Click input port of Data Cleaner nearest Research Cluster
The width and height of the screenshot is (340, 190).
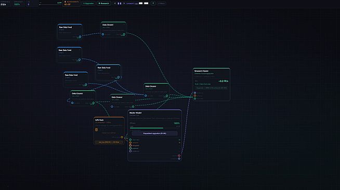pos(146,96)
